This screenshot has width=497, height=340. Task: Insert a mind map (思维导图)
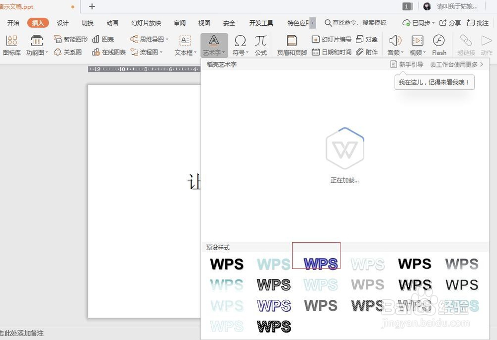point(149,39)
